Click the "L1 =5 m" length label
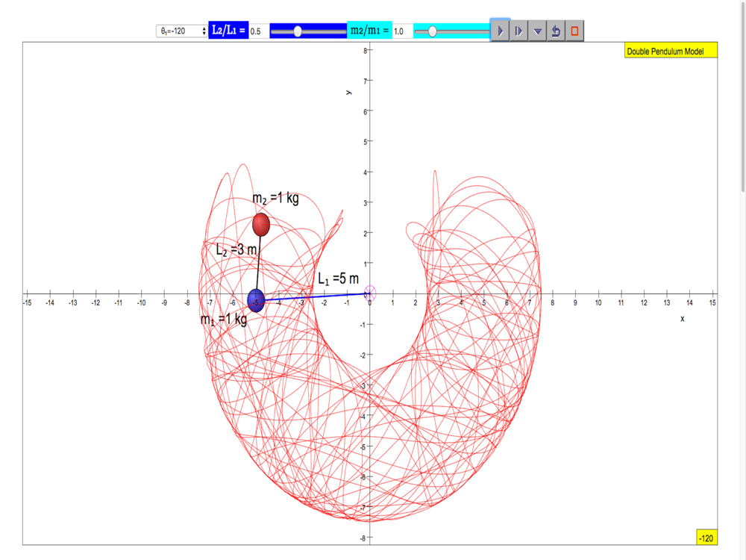 pos(338,279)
